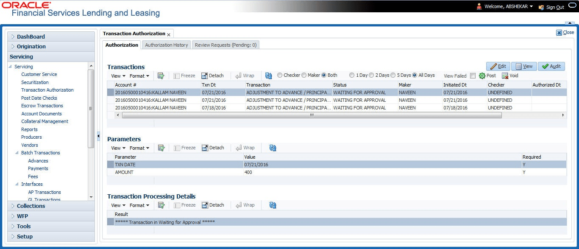Screen dimensions: 579x249
Task: Open View menu in Transaction Processing Details
Action: click(118, 205)
